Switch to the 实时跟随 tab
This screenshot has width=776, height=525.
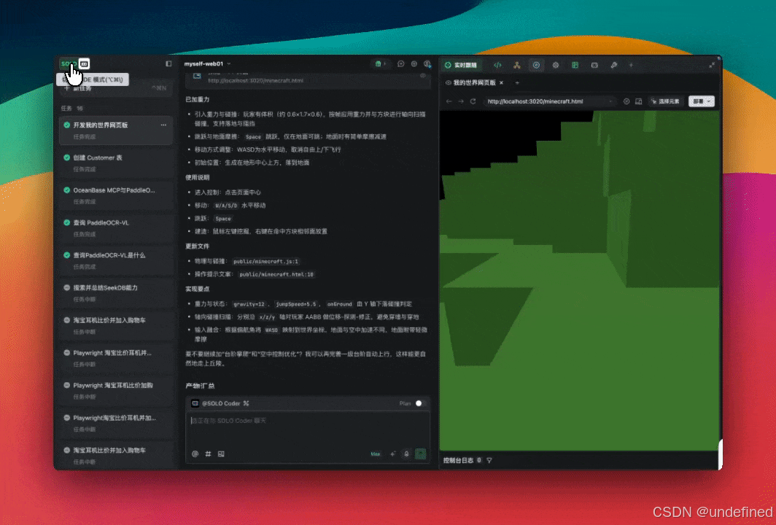461,65
